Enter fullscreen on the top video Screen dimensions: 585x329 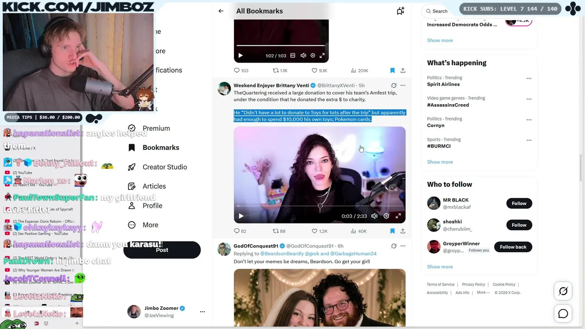pyautogui.click(x=322, y=56)
